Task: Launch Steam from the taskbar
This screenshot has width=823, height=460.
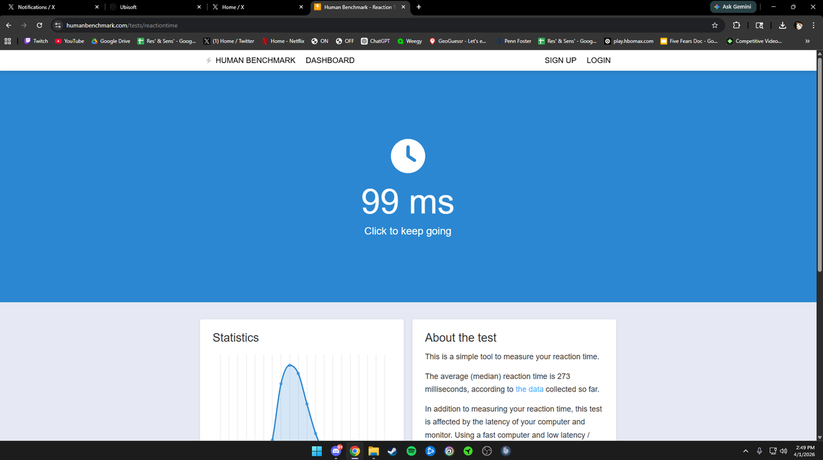Action: [393, 451]
